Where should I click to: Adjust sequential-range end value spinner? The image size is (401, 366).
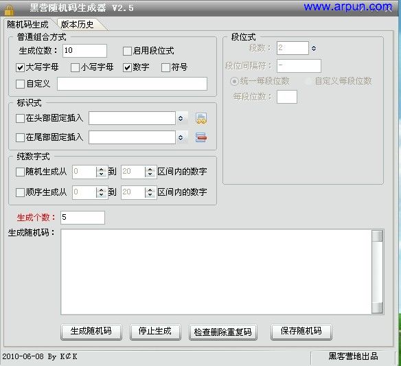[150, 192]
